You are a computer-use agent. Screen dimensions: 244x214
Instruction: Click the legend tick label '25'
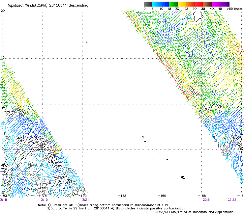(x=186, y=9)
